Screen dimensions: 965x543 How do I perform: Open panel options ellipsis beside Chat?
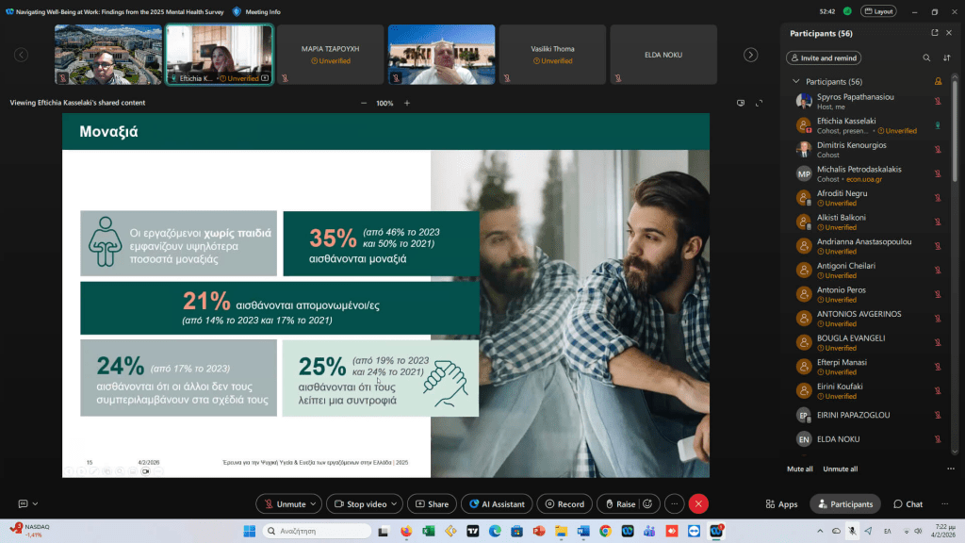coord(944,503)
